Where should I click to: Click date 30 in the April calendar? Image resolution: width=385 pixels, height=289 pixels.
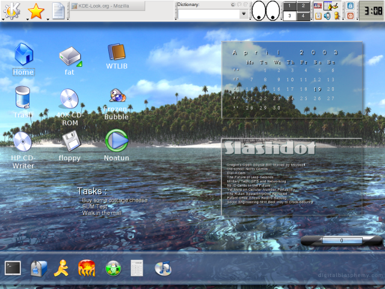[x=277, y=108]
